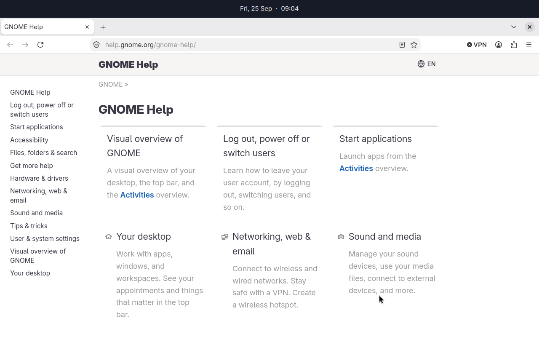Open Accessibility in the sidebar
539x337 pixels.
(29, 140)
